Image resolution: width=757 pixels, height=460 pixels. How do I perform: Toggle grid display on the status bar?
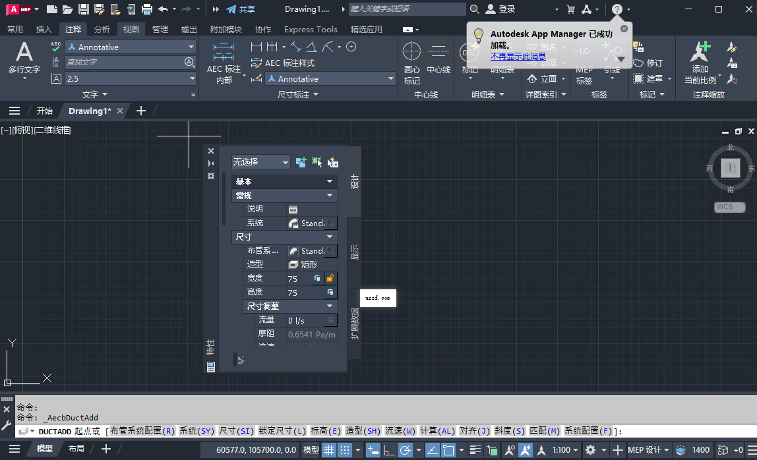[329, 449]
